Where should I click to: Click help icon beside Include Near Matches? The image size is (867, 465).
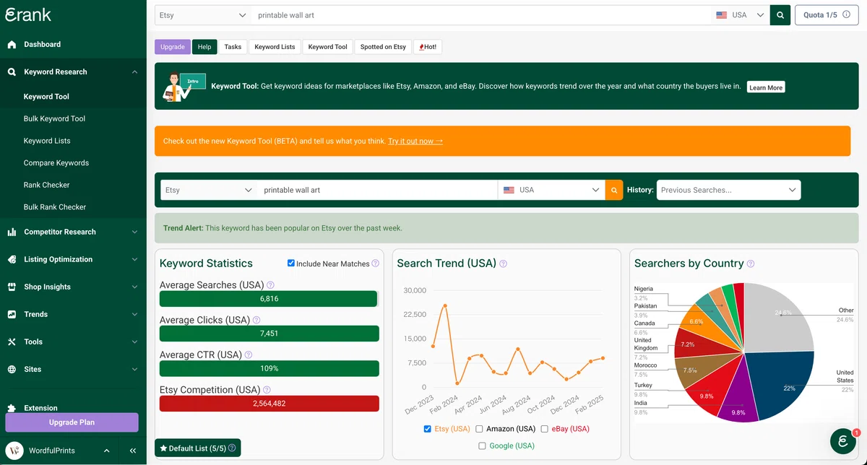pos(376,264)
